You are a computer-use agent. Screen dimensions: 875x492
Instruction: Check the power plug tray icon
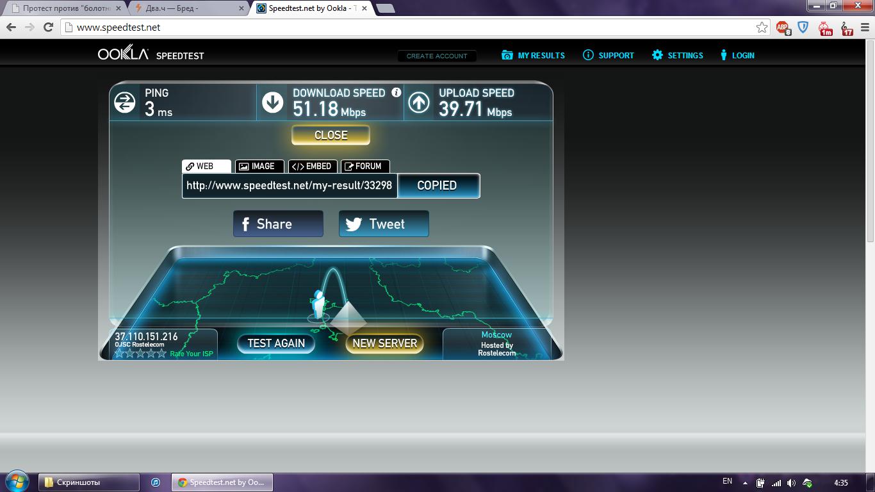pyautogui.click(x=760, y=483)
